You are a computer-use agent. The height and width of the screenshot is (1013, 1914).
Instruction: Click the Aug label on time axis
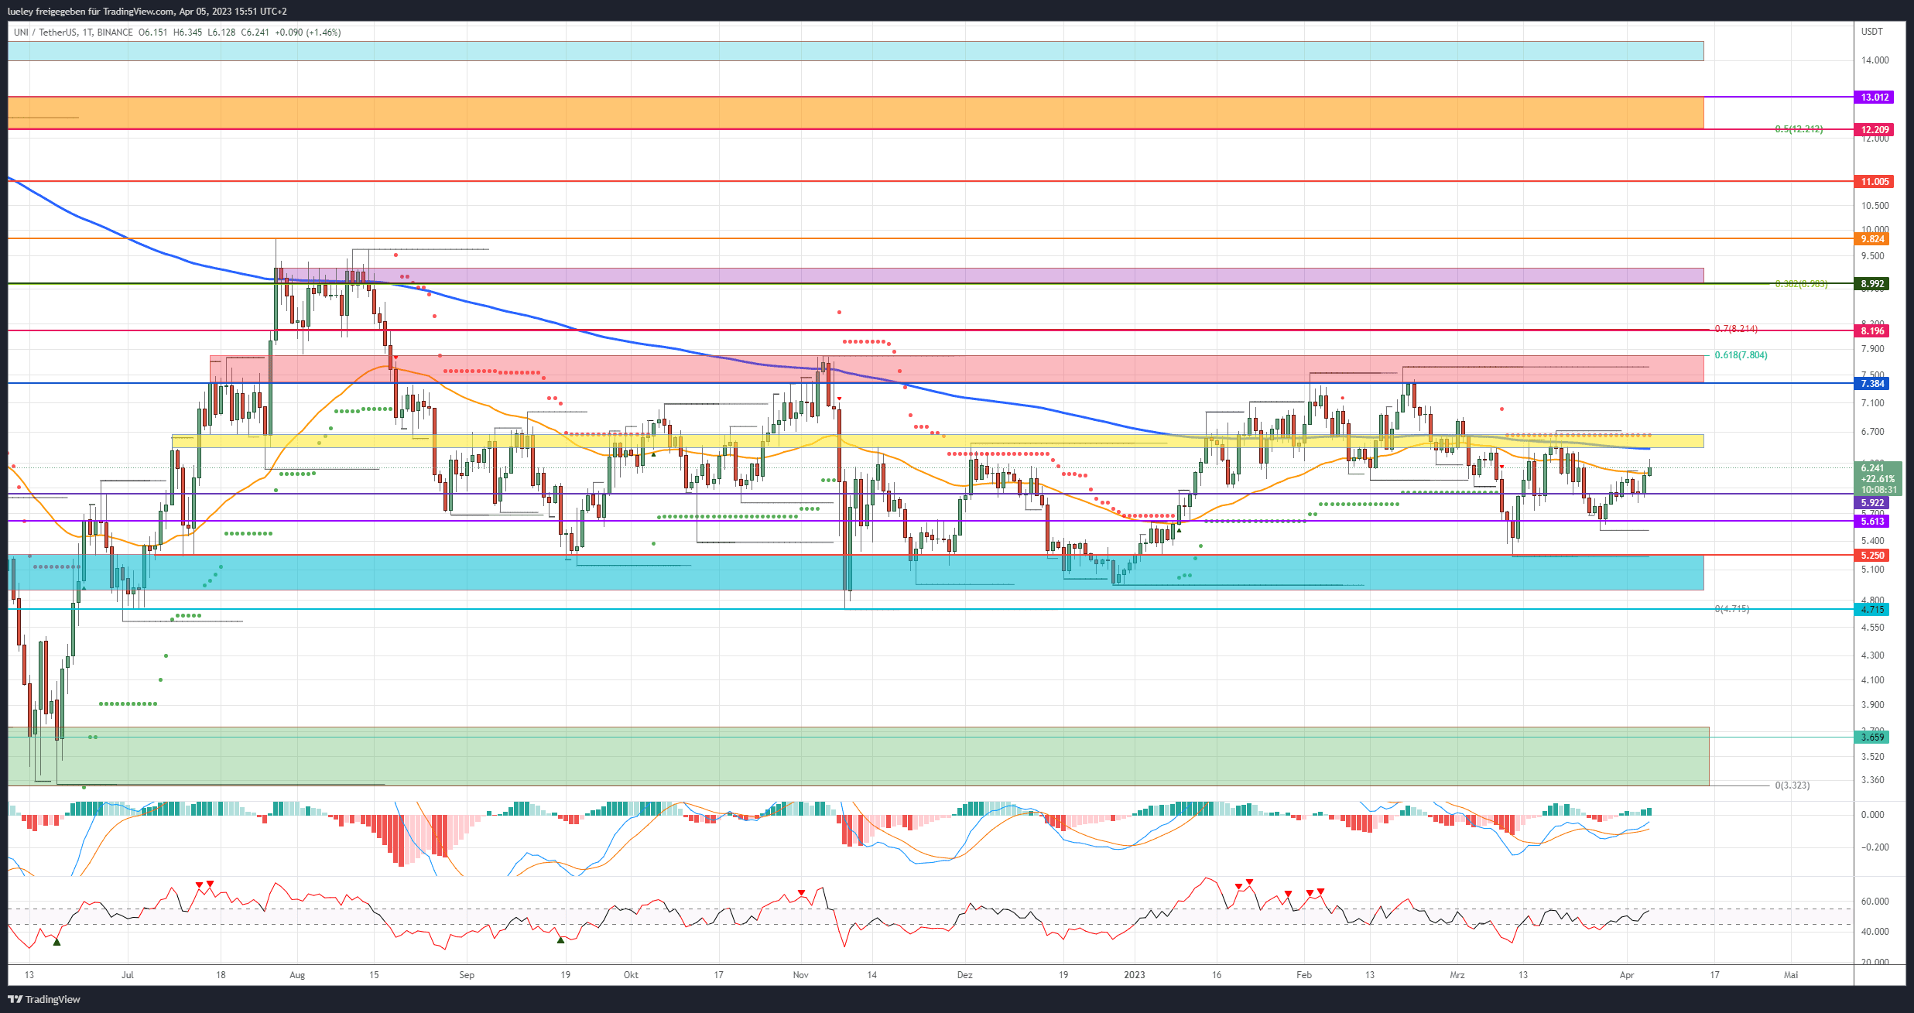point(297,975)
